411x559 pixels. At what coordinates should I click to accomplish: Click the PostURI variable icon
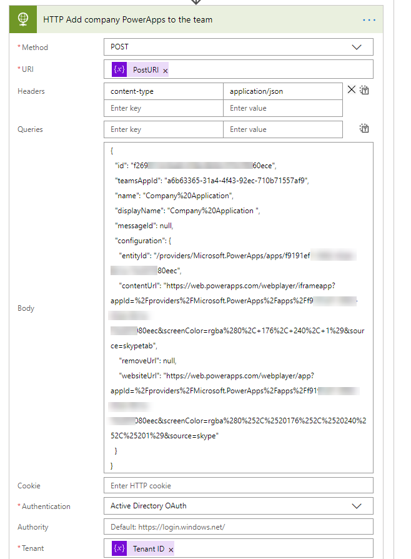[119, 70]
